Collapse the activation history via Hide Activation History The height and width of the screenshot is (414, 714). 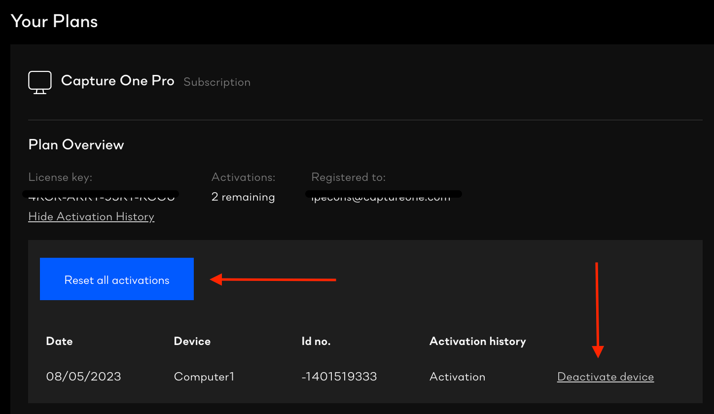point(91,216)
